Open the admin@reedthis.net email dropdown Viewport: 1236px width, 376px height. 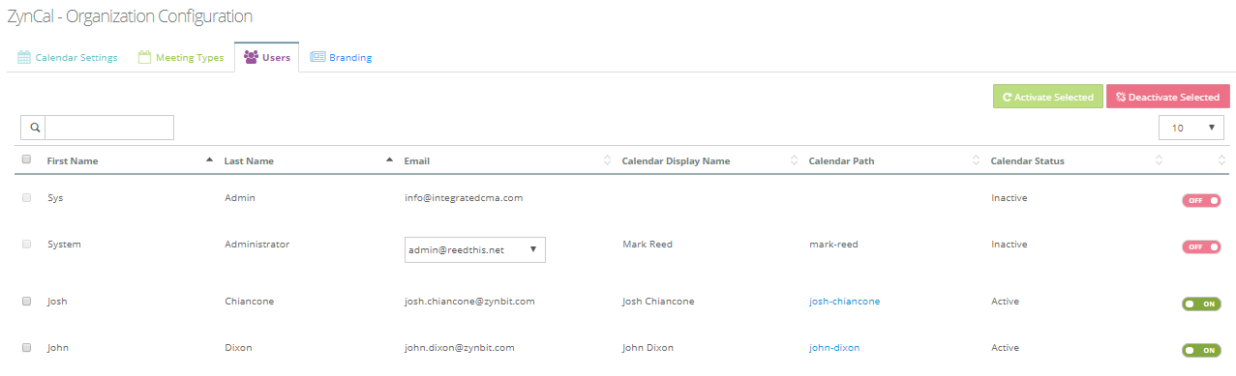coord(474,249)
